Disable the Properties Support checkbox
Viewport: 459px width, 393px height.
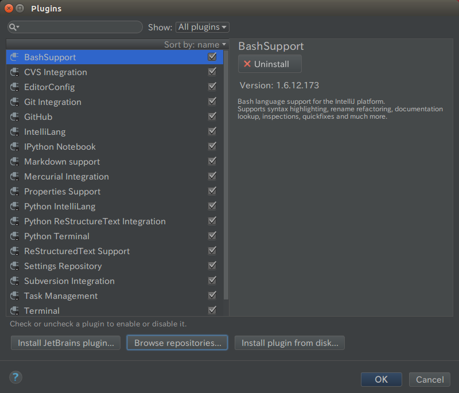pos(212,191)
